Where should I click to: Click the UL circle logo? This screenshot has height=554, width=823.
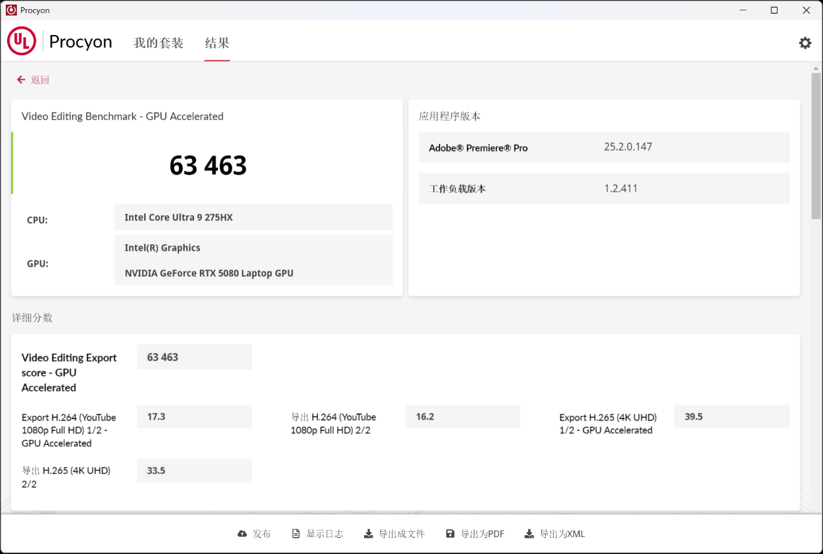(21, 41)
